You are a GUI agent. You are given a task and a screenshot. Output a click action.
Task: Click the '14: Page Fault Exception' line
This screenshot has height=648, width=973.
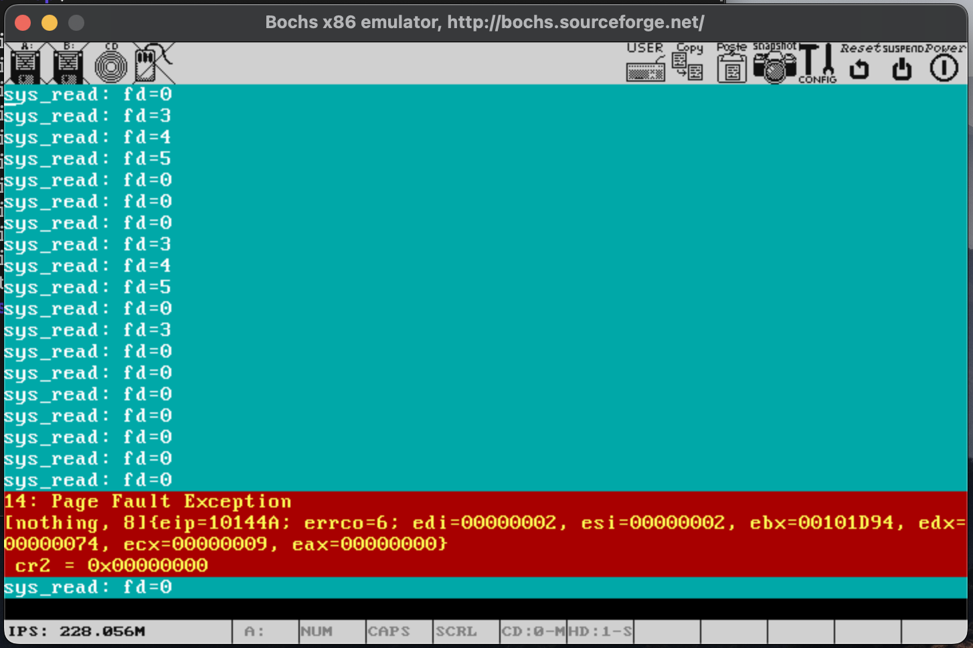coord(148,501)
